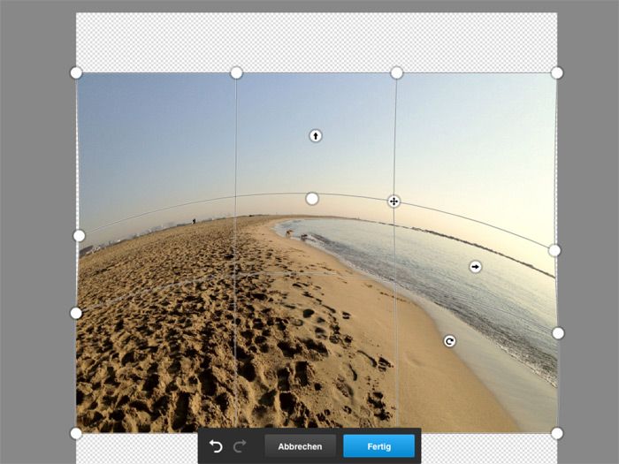Click the lower handle on right edge

558,333
